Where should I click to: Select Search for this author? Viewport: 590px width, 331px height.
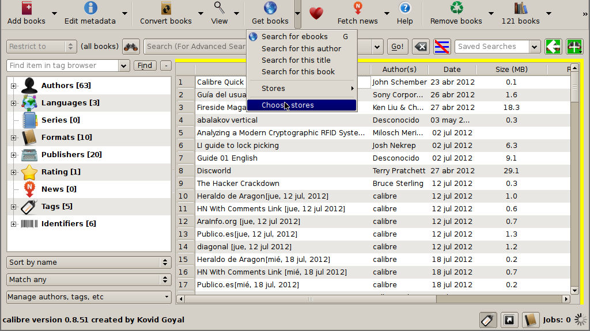(302, 48)
